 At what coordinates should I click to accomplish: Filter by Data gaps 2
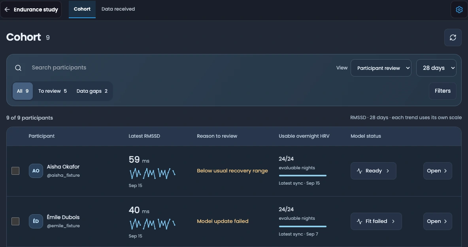(x=92, y=91)
